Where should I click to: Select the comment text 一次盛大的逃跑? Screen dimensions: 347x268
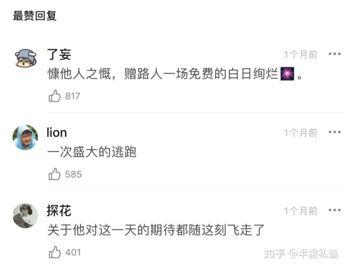coord(92,153)
